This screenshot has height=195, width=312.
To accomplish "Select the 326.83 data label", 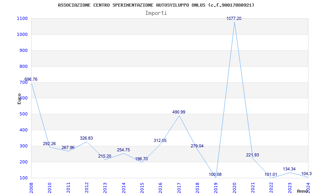I will click(86, 138).
